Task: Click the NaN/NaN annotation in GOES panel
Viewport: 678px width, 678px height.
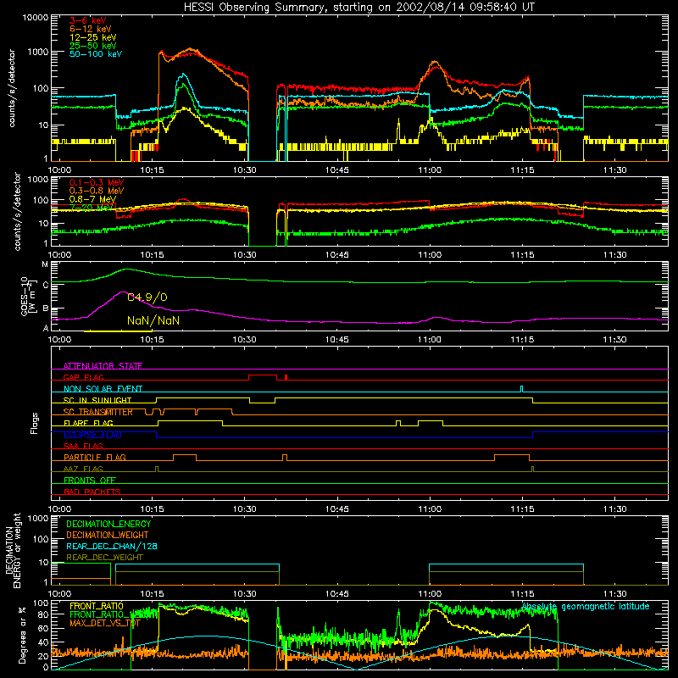Action: point(153,320)
